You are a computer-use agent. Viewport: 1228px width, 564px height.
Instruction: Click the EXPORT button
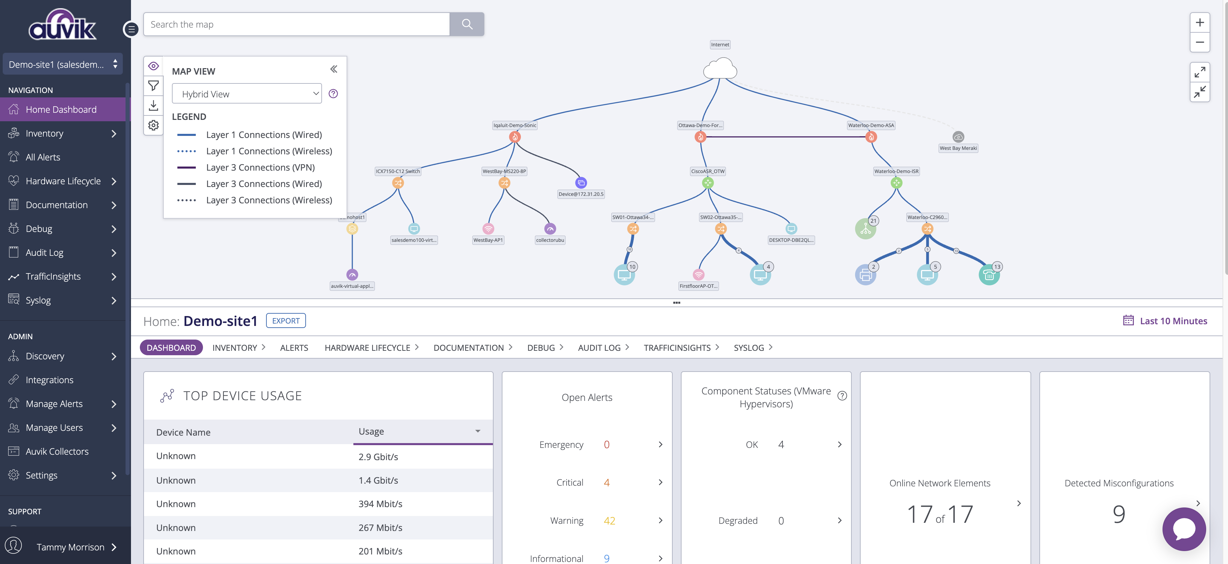[286, 321]
